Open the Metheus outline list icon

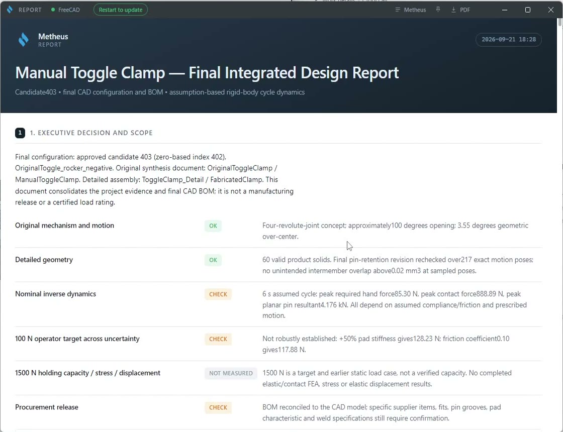398,10
